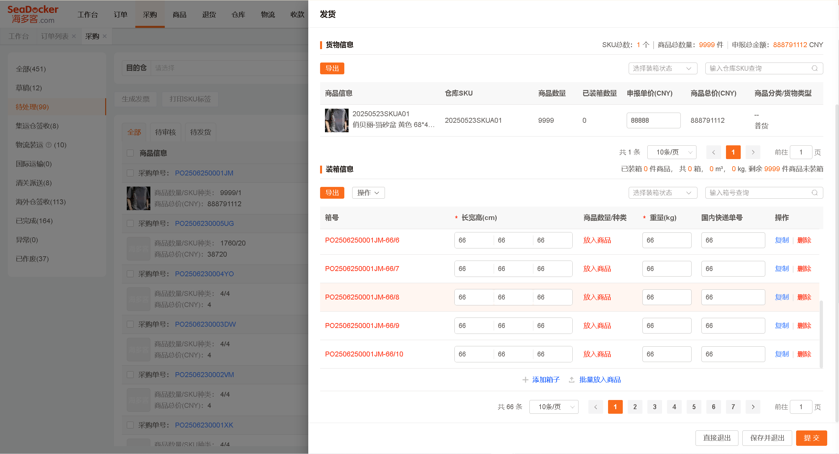839x454 pixels.
Task: Open packing table 10条/页 page size selector
Action: 554,407
